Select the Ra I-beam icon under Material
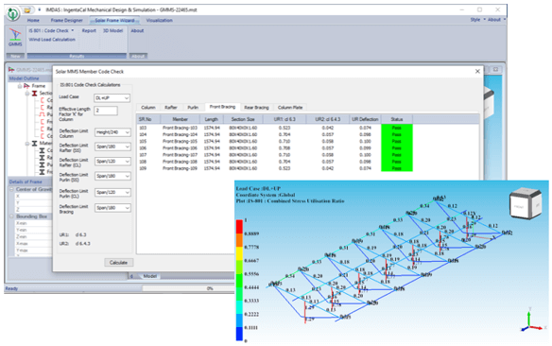The image size is (552, 346). pyautogui.click(x=42, y=157)
